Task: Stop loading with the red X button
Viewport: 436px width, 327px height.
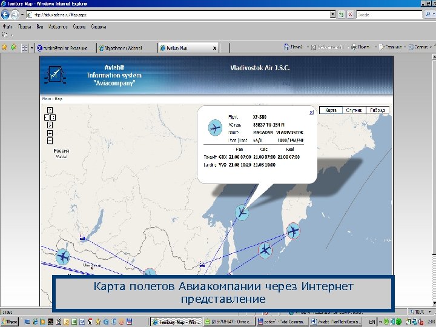Action: click(351, 15)
